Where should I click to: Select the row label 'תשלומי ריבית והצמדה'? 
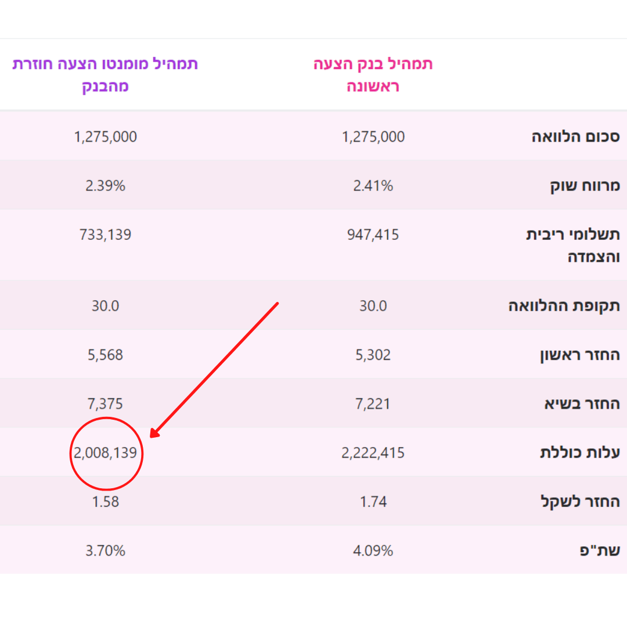coord(573,245)
